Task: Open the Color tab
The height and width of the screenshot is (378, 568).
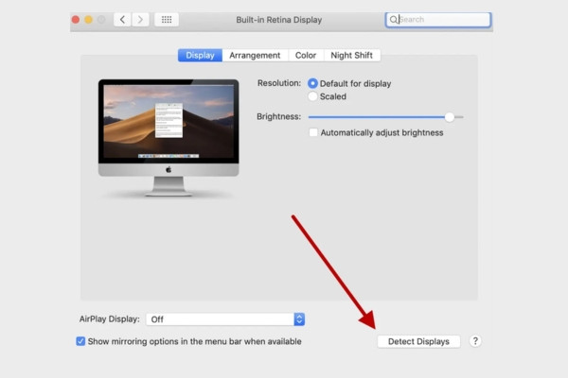Action: [x=306, y=56]
